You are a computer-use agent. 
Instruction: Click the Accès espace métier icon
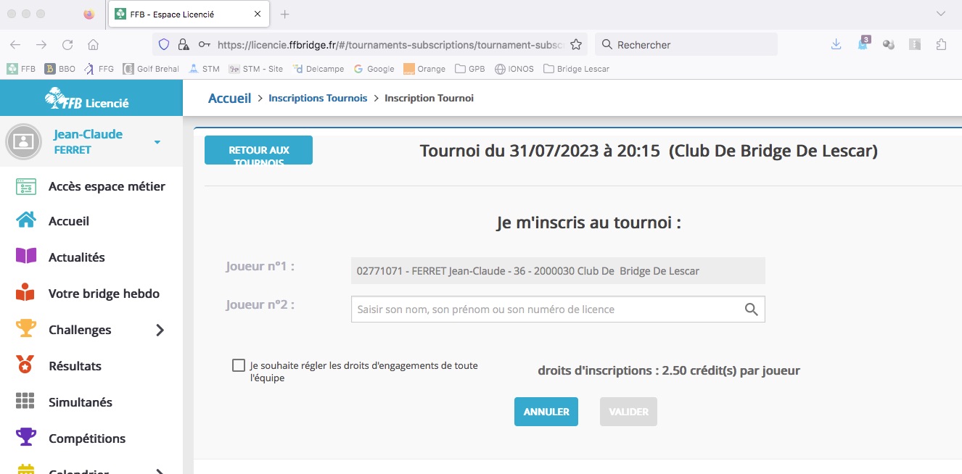tap(25, 186)
